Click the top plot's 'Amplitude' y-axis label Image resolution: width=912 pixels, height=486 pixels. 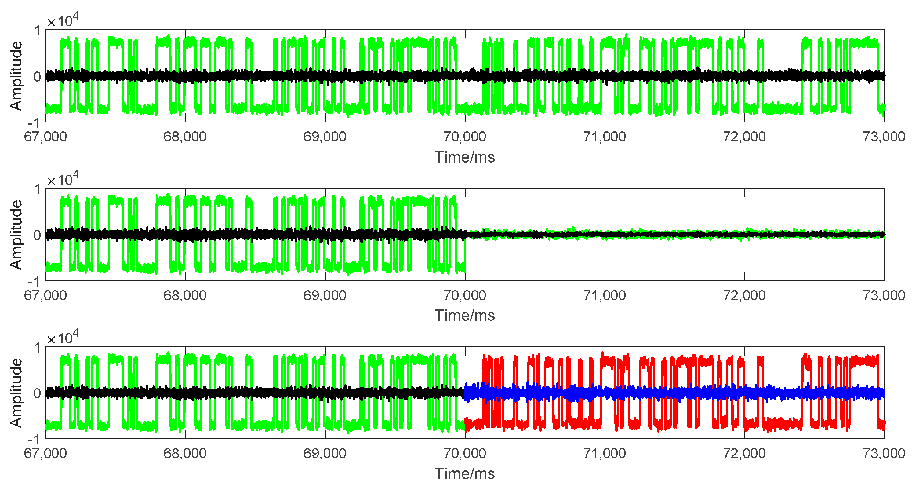click(16, 76)
